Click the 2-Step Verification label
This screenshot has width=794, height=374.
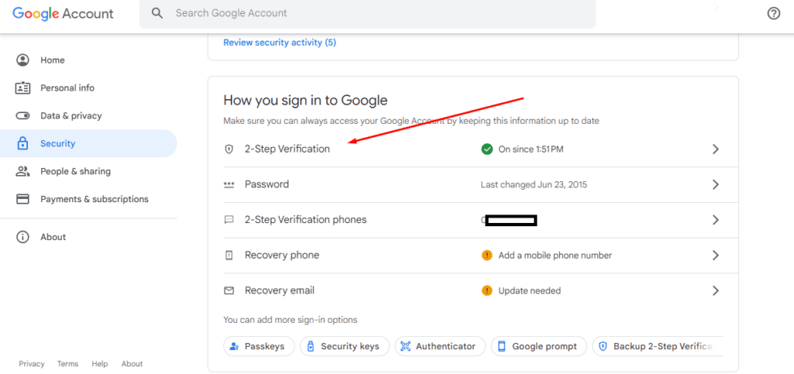[287, 149]
